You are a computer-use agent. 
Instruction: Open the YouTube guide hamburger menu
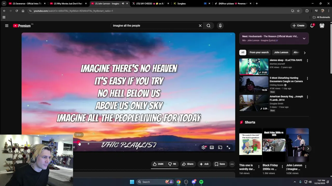[x=7, y=26]
